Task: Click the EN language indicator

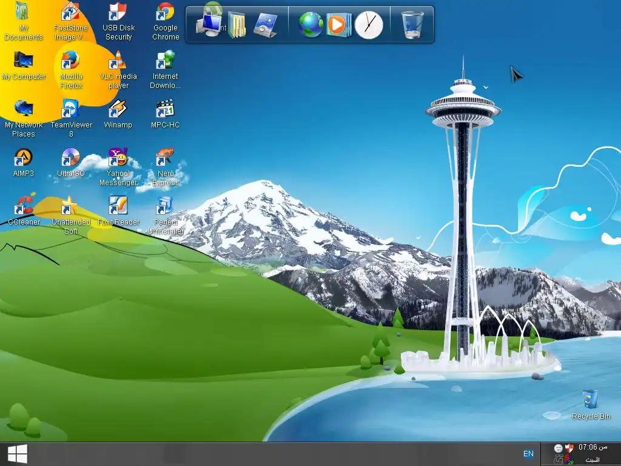Action: coord(528,454)
